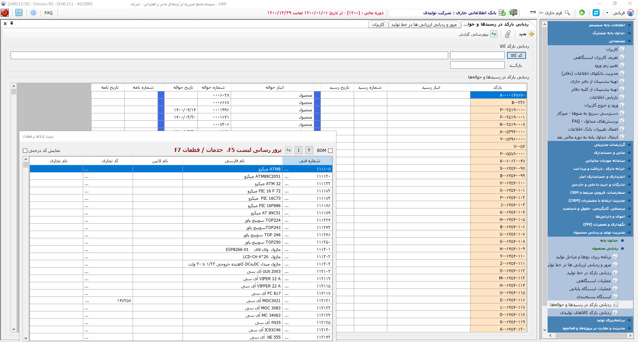The width and height of the screenshot is (638, 342).
Task: Select row آی سی MOC3021
Action: point(181,300)
